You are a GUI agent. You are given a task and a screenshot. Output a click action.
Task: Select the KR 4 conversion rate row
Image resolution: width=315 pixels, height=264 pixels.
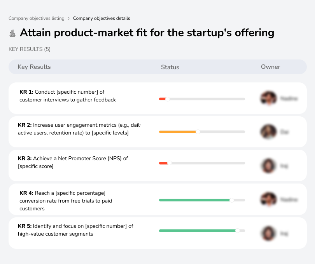pos(97,199)
